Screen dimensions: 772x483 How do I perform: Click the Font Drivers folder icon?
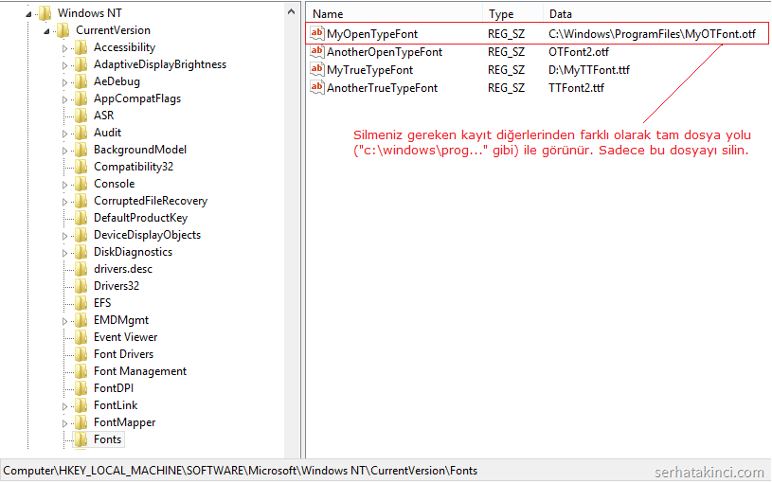81,354
